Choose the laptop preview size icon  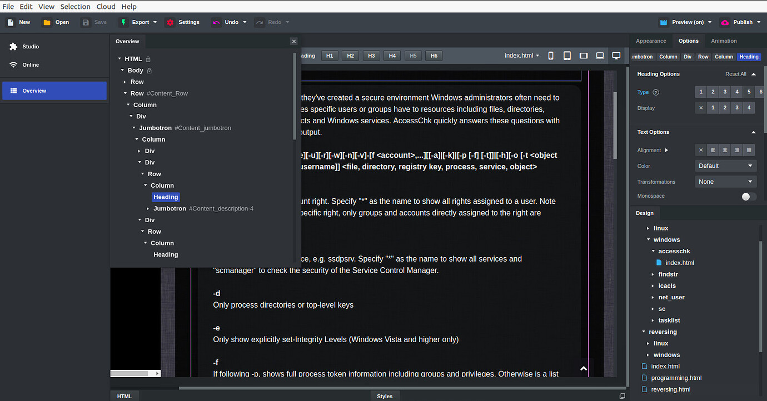pyautogui.click(x=600, y=56)
